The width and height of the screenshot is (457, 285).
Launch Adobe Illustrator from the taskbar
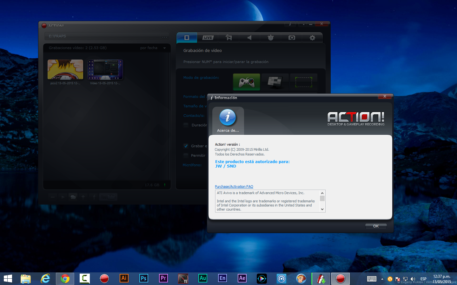coord(124,279)
